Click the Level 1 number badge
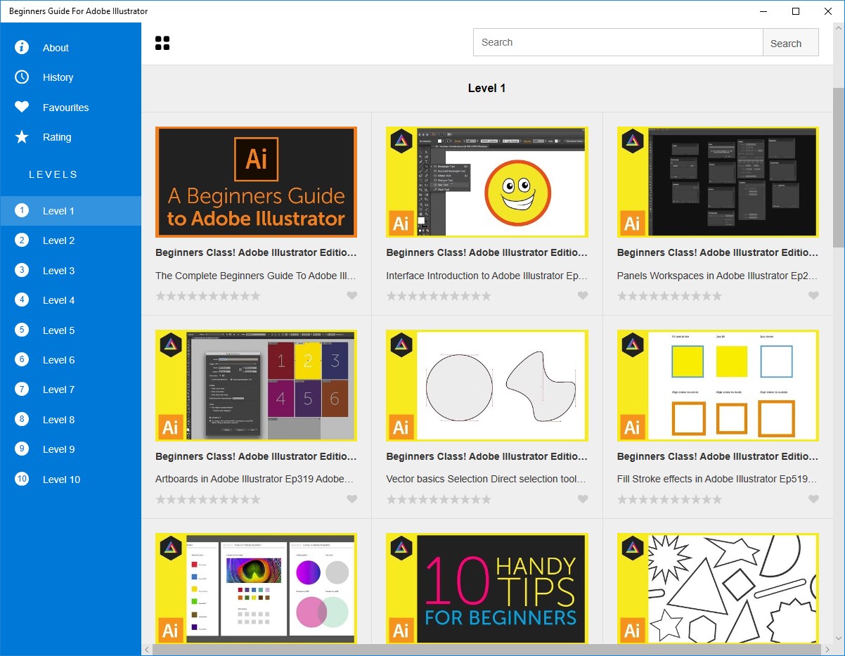This screenshot has width=845, height=656. point(22,210)
